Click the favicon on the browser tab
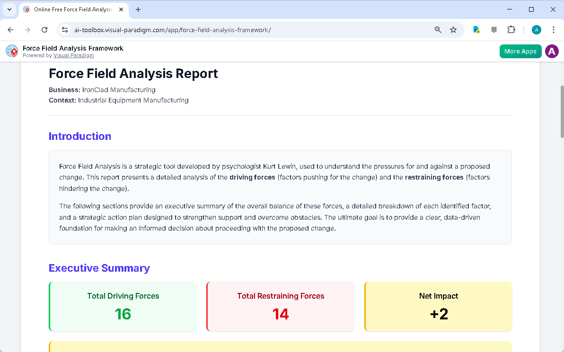564x352 pixels. click(27, 9)
